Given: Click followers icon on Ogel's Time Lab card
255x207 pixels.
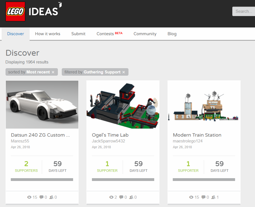Looking at the screenshot, I should (x=131, y=197).
